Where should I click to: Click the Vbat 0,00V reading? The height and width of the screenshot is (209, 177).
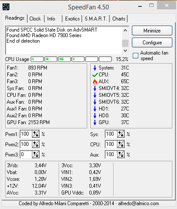click(26, 172)
